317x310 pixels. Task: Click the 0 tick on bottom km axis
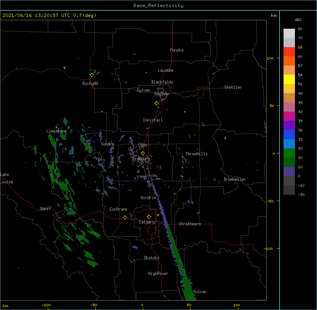(142, 305)
